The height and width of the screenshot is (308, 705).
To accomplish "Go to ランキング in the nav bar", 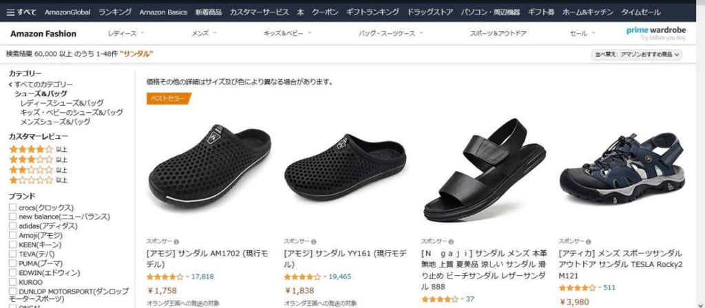I will click(115, 12).
